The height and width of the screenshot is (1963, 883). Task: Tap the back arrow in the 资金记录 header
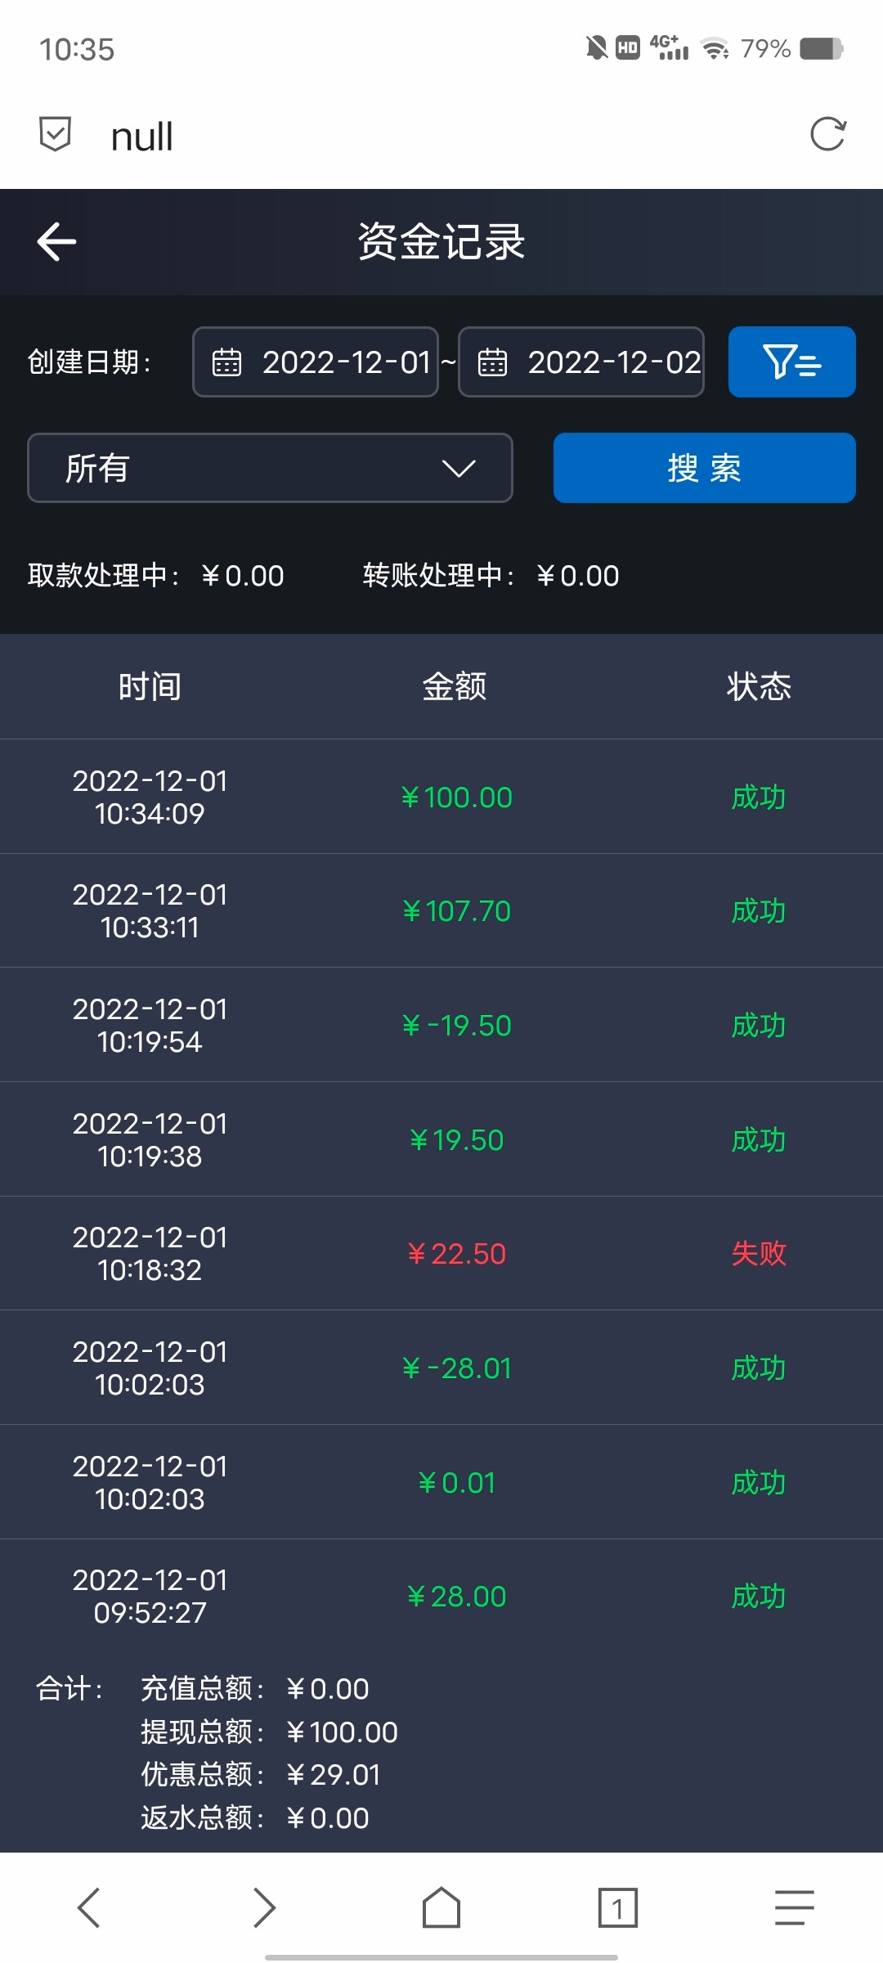(x=57, y=242)
